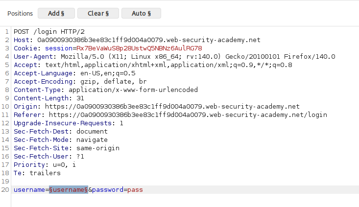Click the application/x-www-form-urlencoded value
The width and height of the screenshot is (359, 207).
(x=133, y=90)
